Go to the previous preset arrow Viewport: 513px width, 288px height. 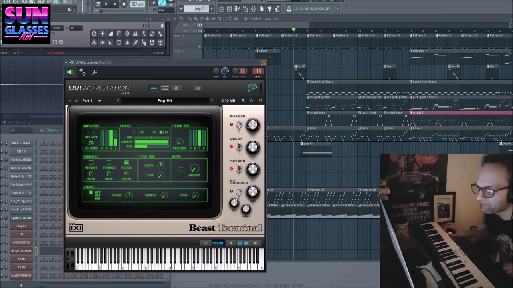tap(118, 101)
